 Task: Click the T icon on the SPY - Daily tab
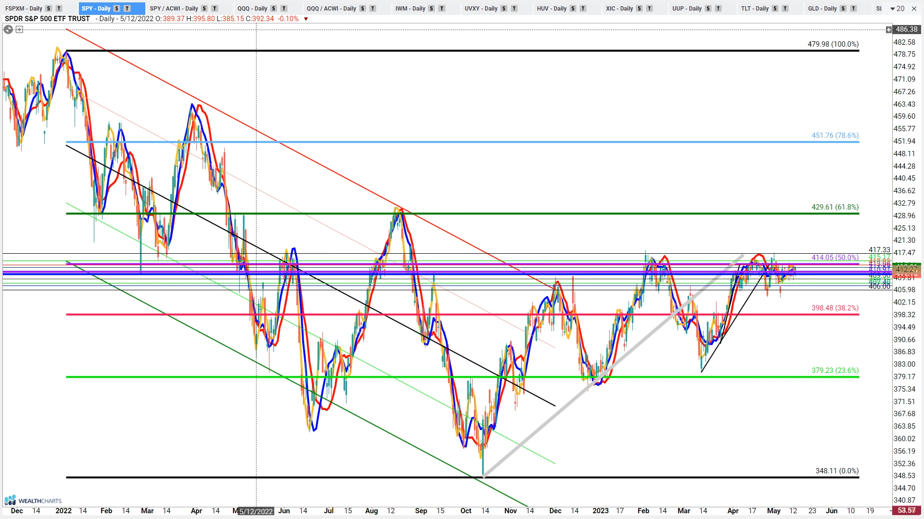click(x=127, y=8)
